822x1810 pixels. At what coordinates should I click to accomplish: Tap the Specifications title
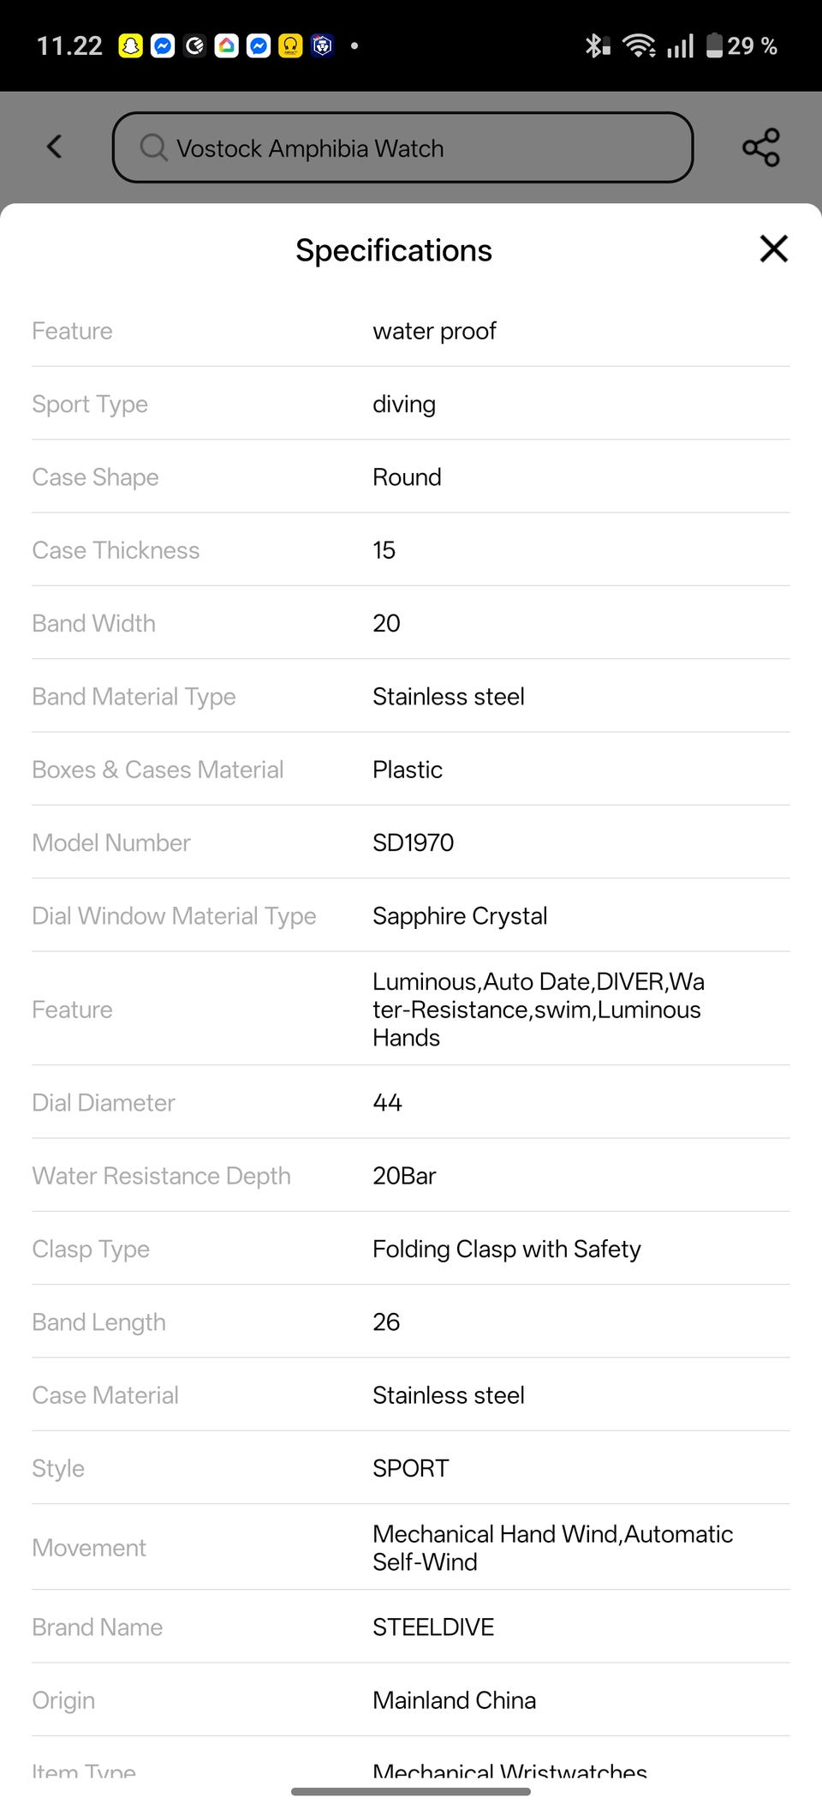click(x=394, y=250)
